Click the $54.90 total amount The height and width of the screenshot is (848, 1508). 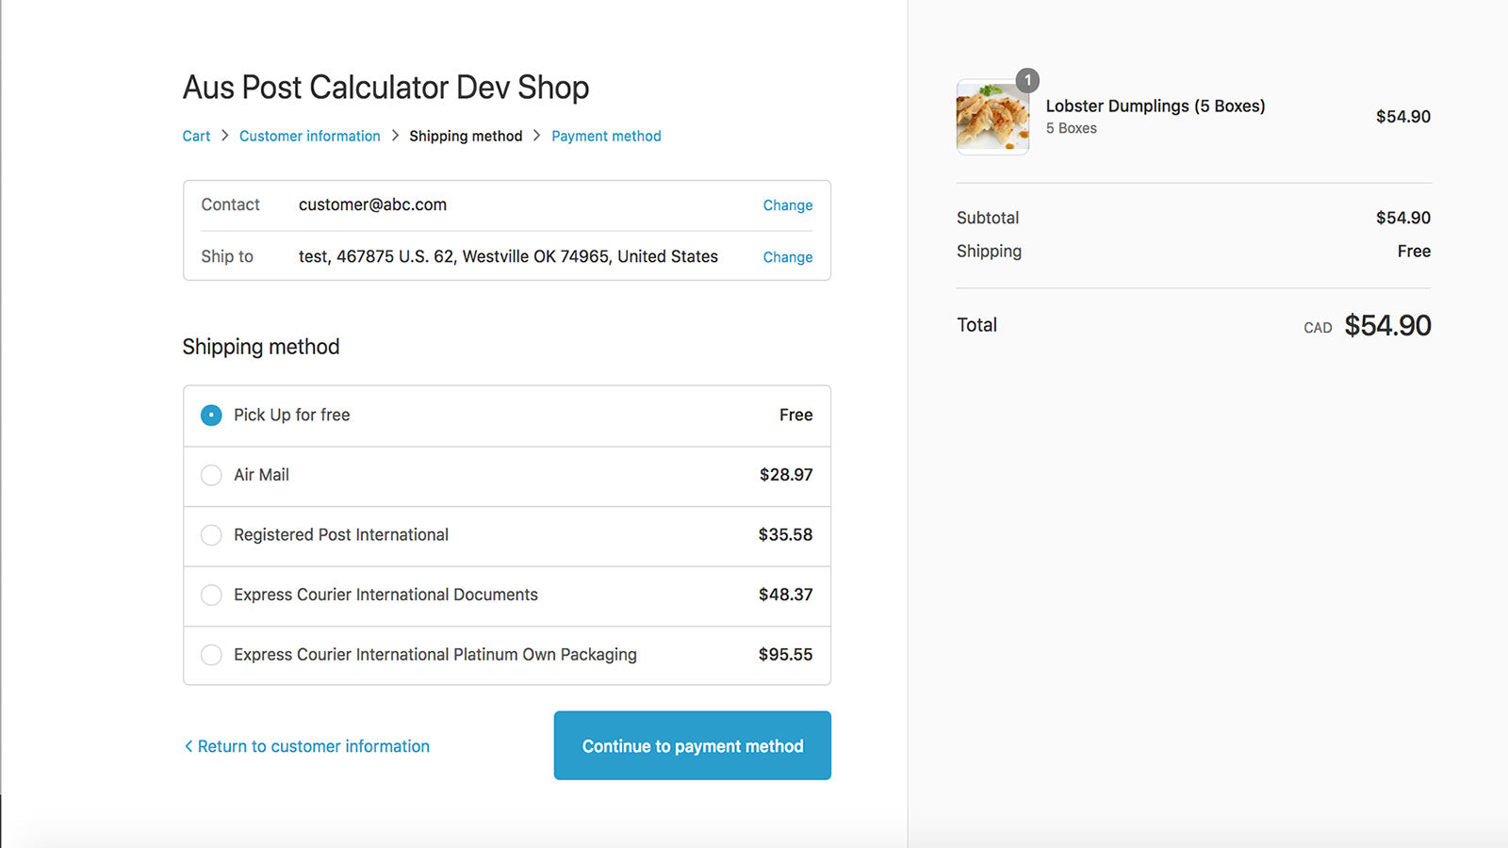[x=1386, y=326]
